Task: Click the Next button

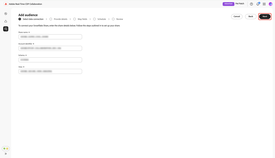Action: [265, 16]
